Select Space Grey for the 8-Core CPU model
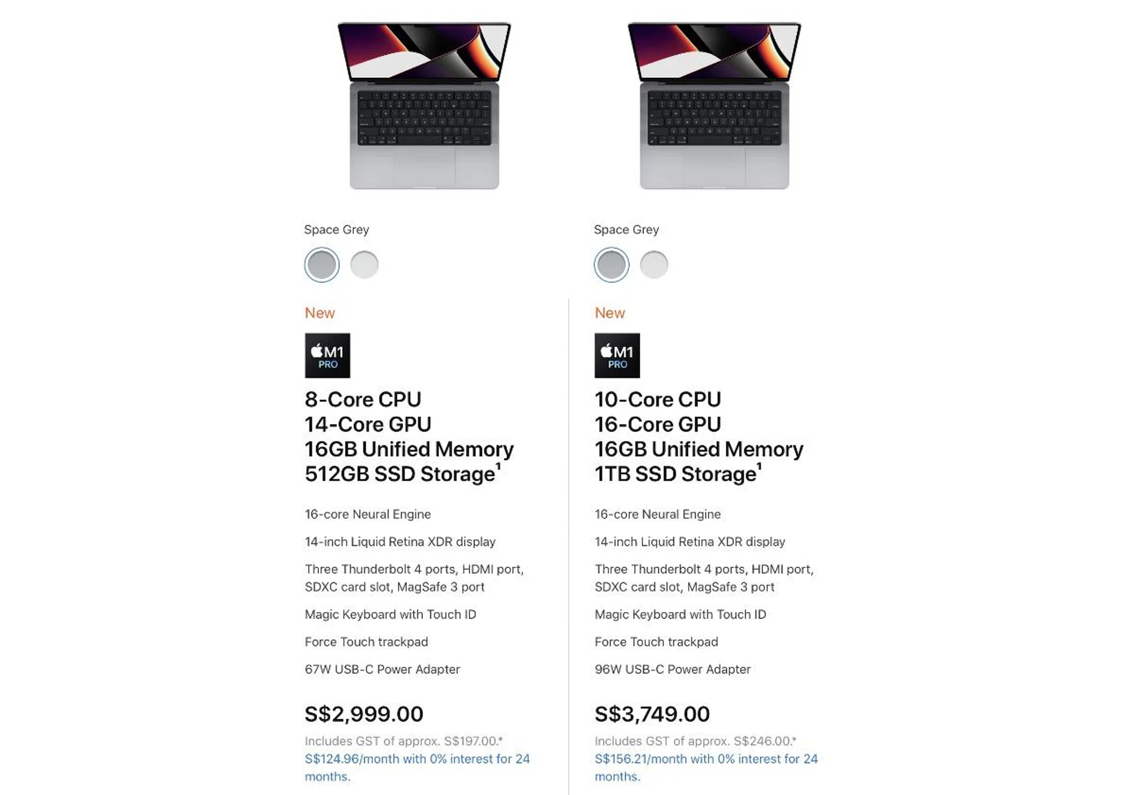 click(321, 264)
